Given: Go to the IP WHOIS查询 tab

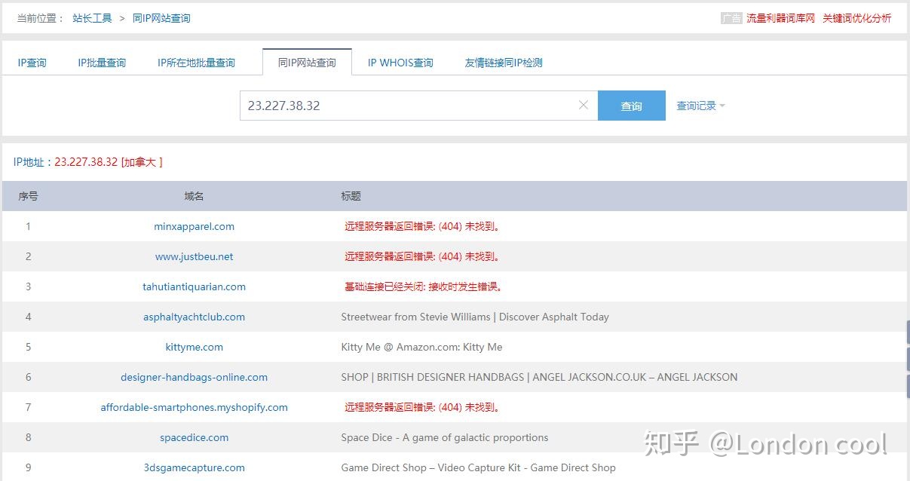Looking at the screenshot, I should (400, 63).
